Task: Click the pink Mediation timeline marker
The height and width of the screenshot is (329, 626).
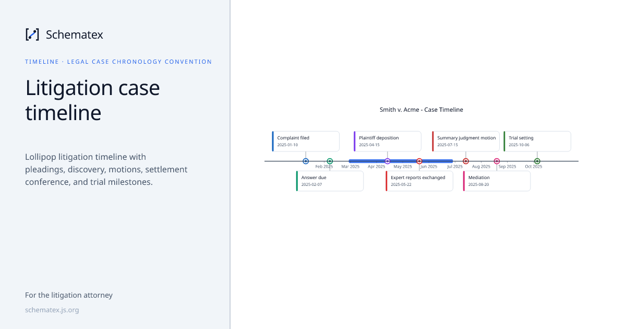Action: [497, 161]
